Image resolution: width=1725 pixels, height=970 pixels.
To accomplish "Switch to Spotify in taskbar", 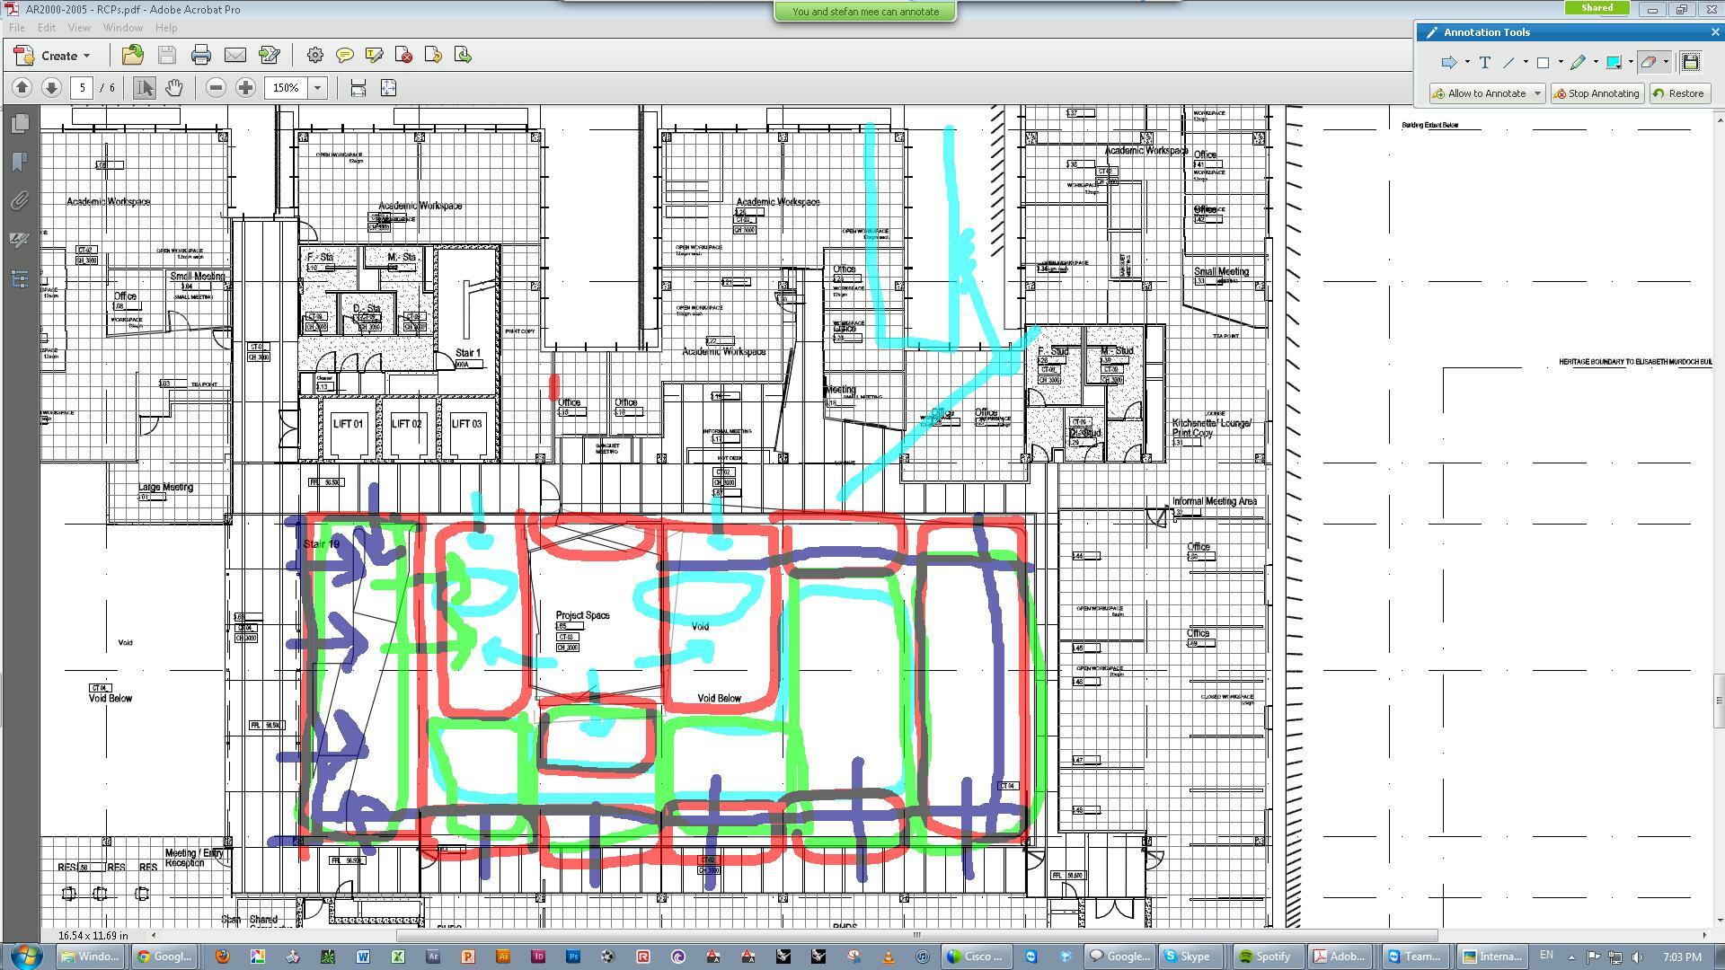I will pyautogui.click(x=1265, y=957).
